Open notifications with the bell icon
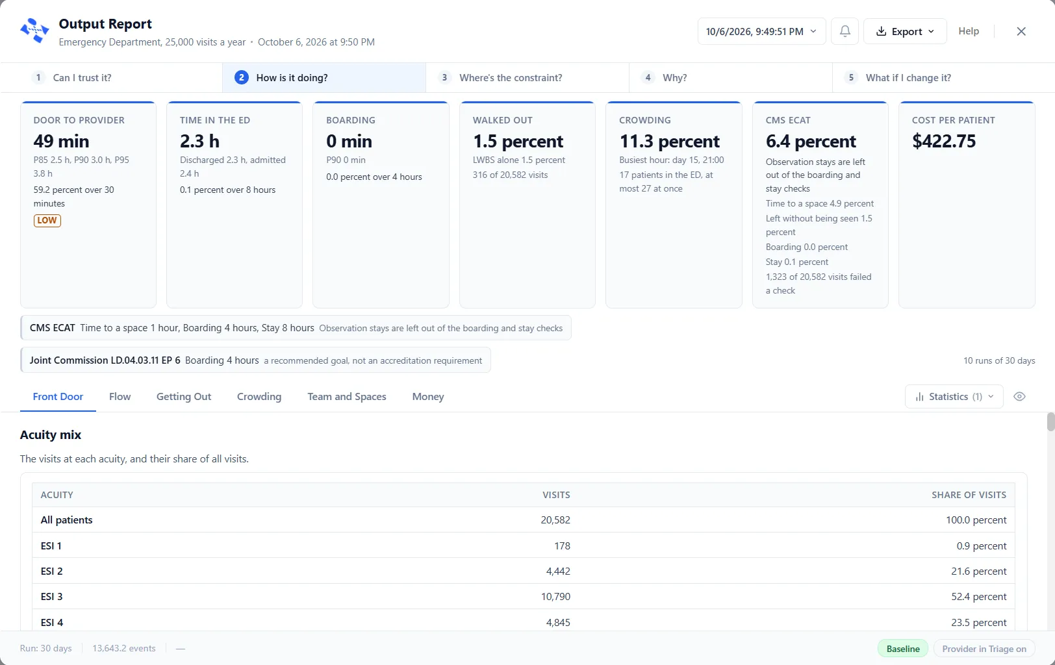 [x=845, y=31]
